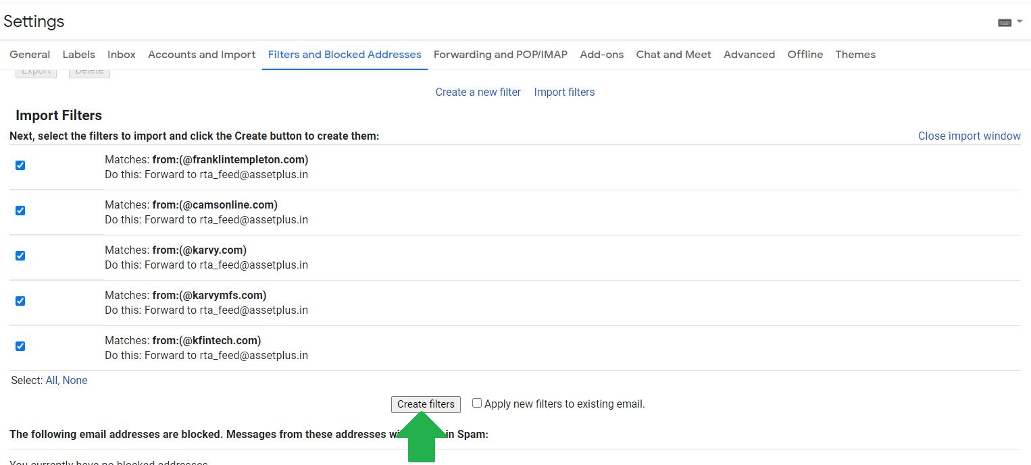The height and width of the screenshot is (465, 1031).
Task: Go to the Inbox settings tab
Action: 122,55
